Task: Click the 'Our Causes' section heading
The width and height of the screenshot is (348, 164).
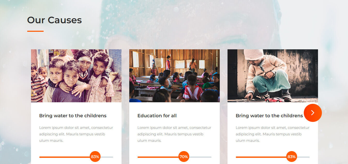Action: (54, 20)
